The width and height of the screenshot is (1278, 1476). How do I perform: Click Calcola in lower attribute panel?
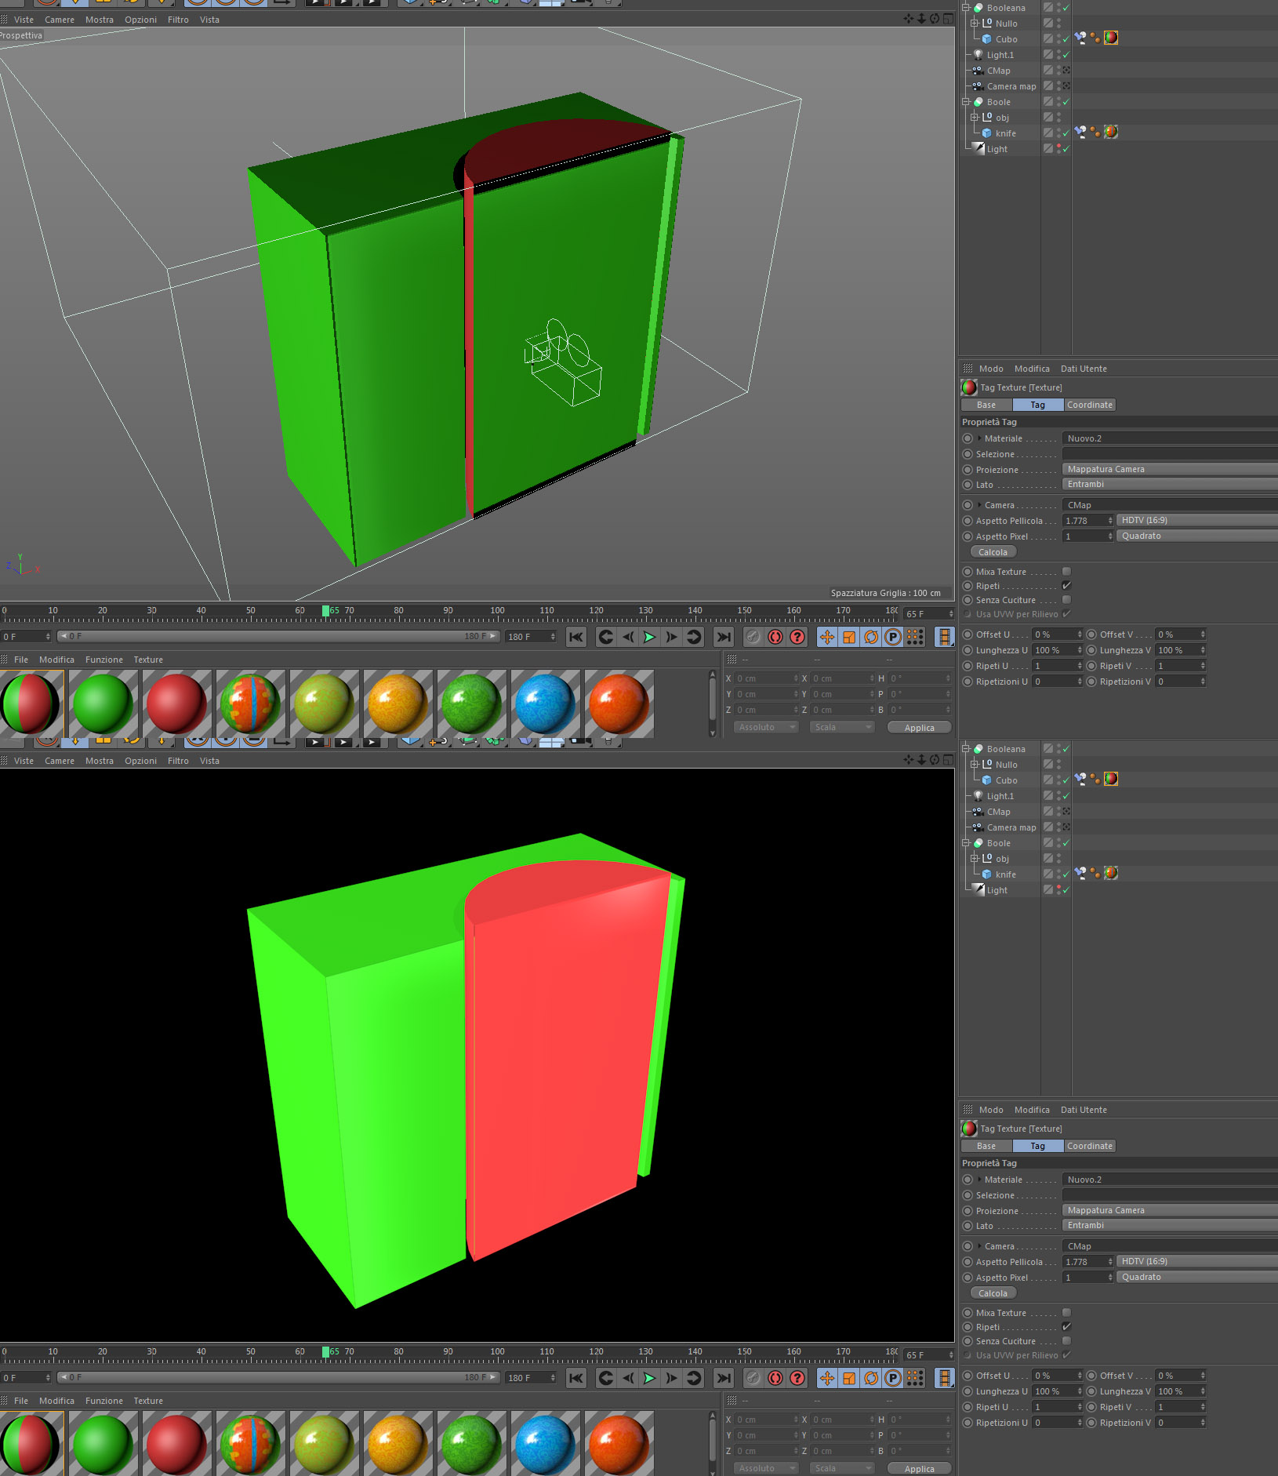pos(993,1293)
